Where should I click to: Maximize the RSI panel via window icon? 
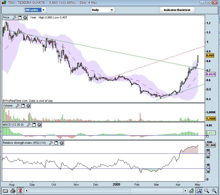pyautogui.click(x=56, y=143)
